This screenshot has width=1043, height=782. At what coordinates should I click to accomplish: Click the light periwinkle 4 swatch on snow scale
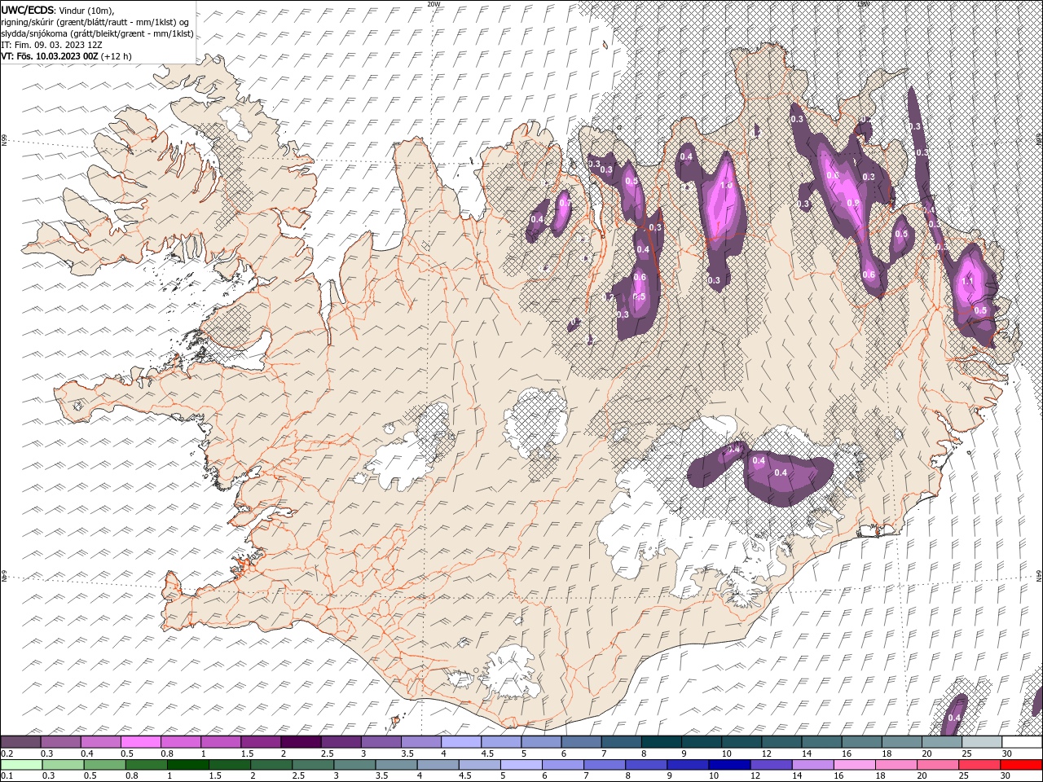pyautogui.click(x=460, y=742)
